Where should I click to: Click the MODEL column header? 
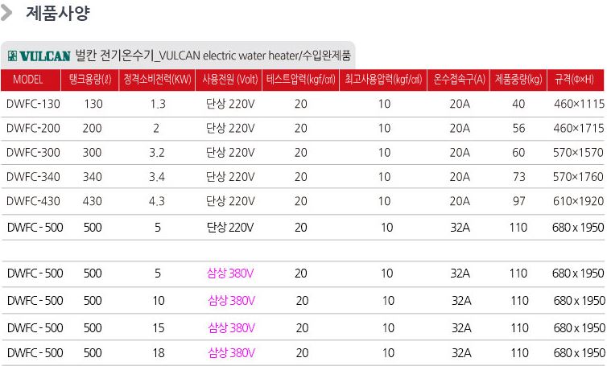tap(28, 80)
